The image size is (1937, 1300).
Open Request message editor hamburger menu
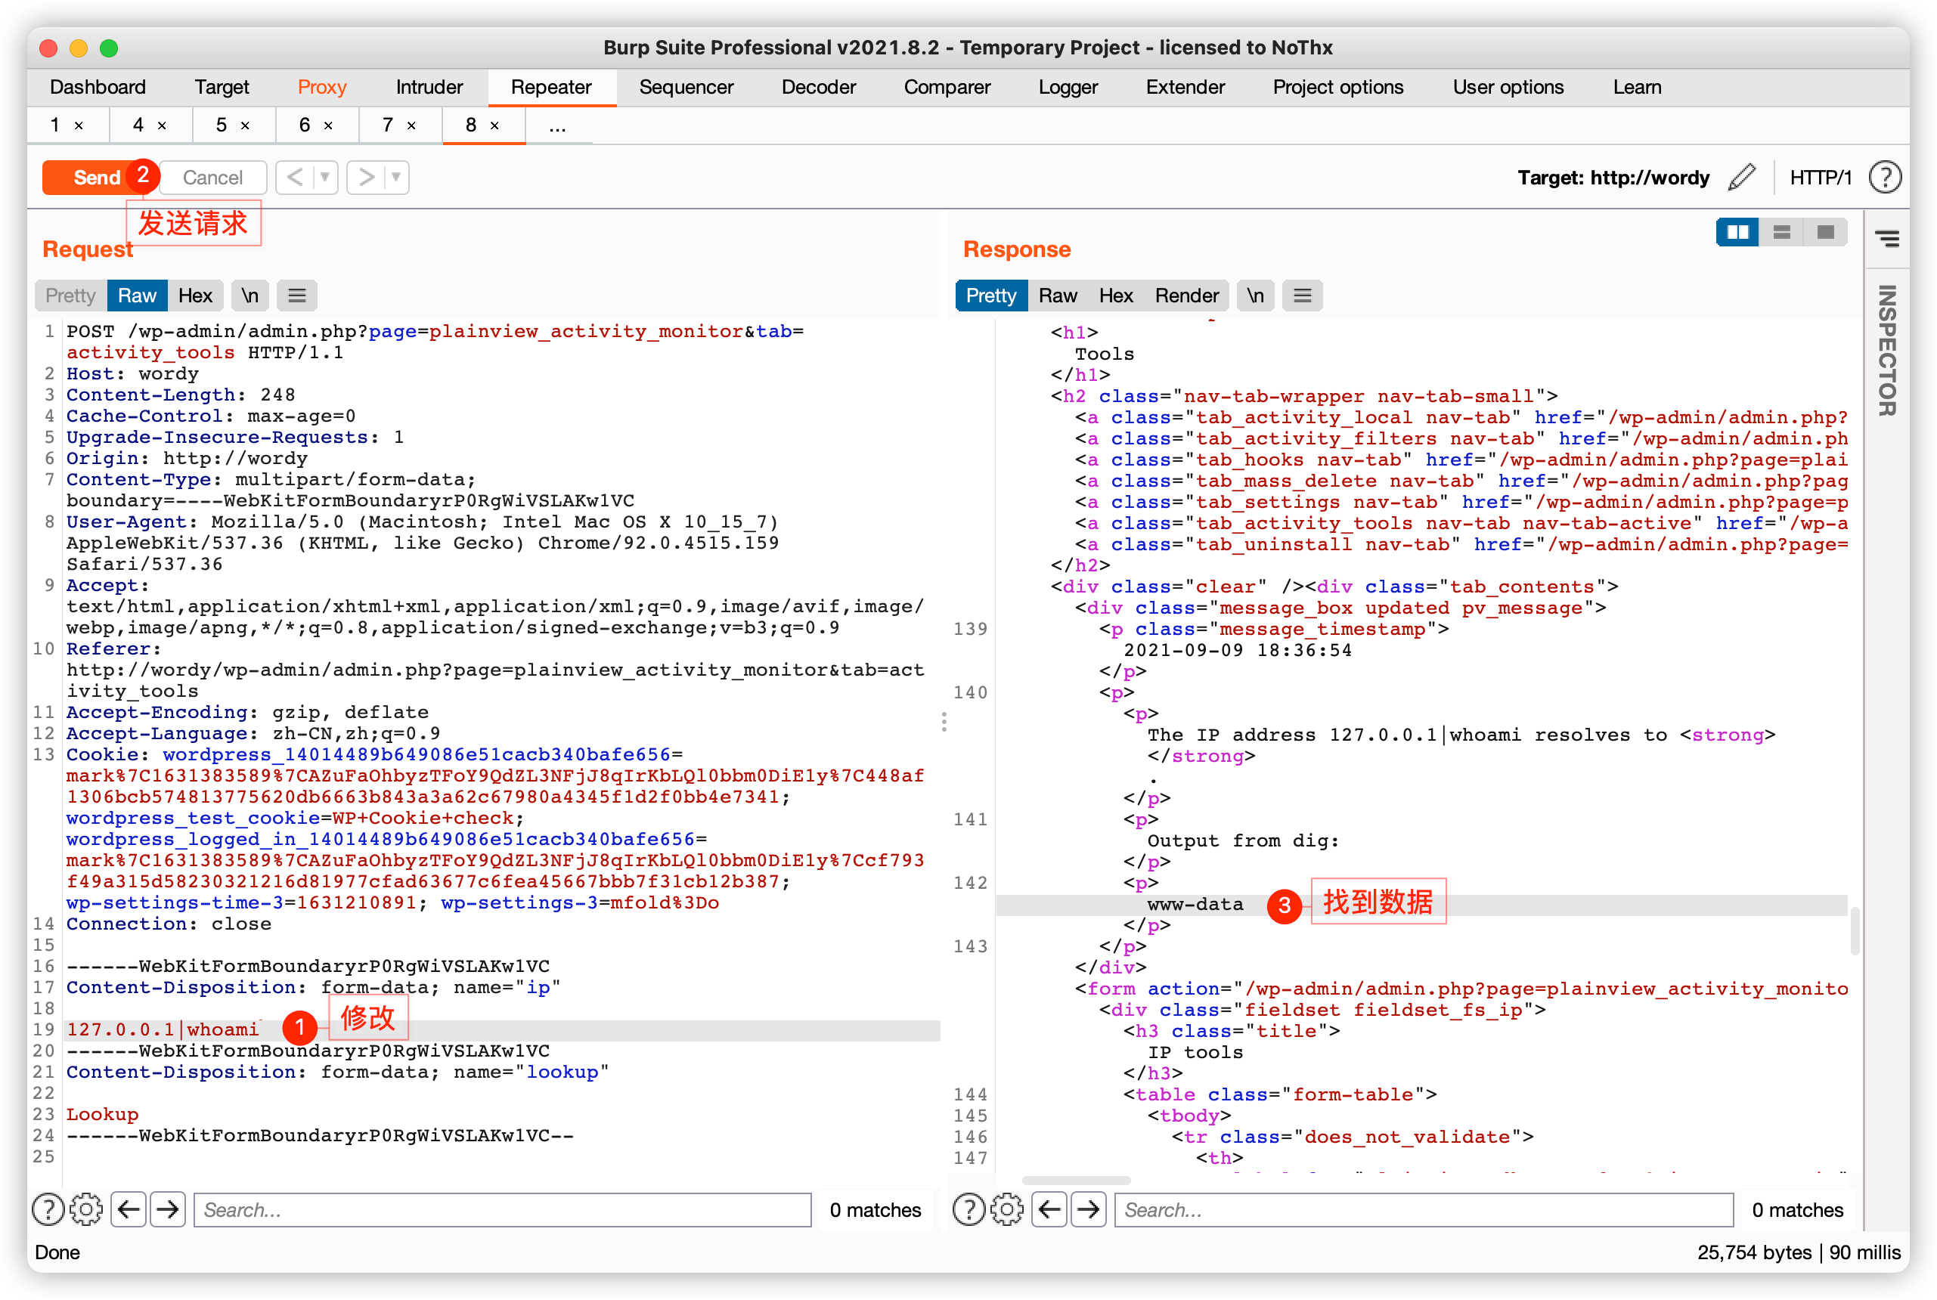pos(297,296)
